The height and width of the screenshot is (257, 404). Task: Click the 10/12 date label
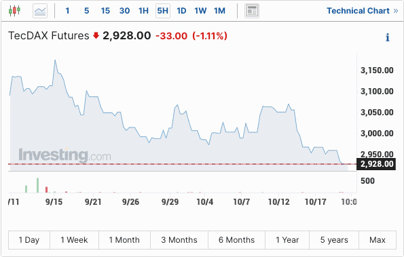point(279,201)
